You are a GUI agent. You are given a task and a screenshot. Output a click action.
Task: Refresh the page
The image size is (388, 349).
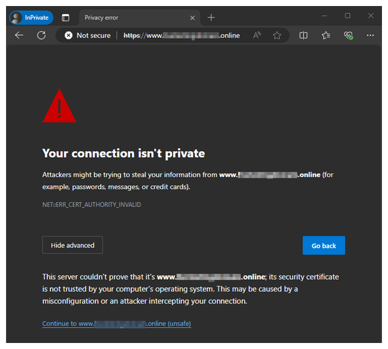click(41, 36)
